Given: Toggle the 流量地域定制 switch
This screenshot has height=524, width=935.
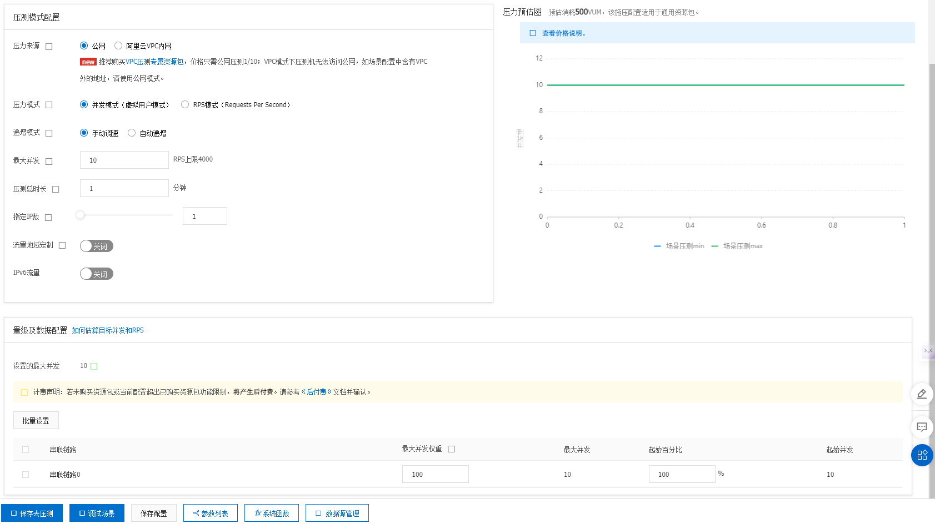Looking at the screenshot, I should tap(97, 246).
